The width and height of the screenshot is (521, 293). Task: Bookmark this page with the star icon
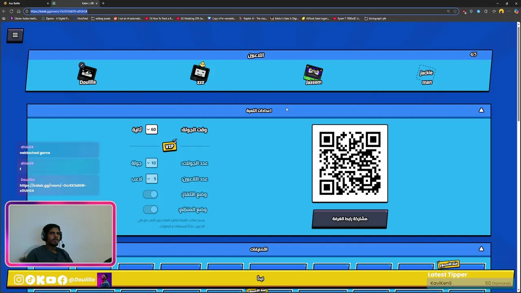455,11
